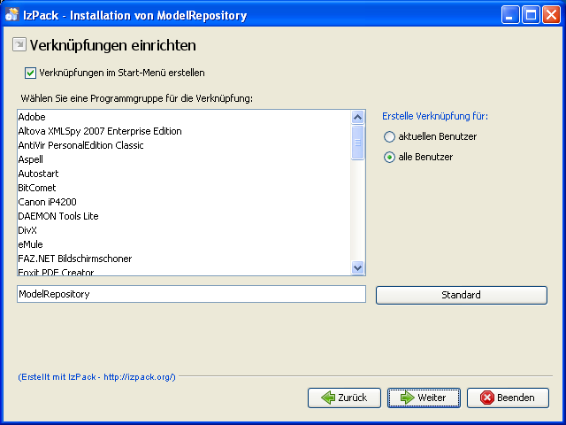Continue with the Weiter button

tap(424, 398)
